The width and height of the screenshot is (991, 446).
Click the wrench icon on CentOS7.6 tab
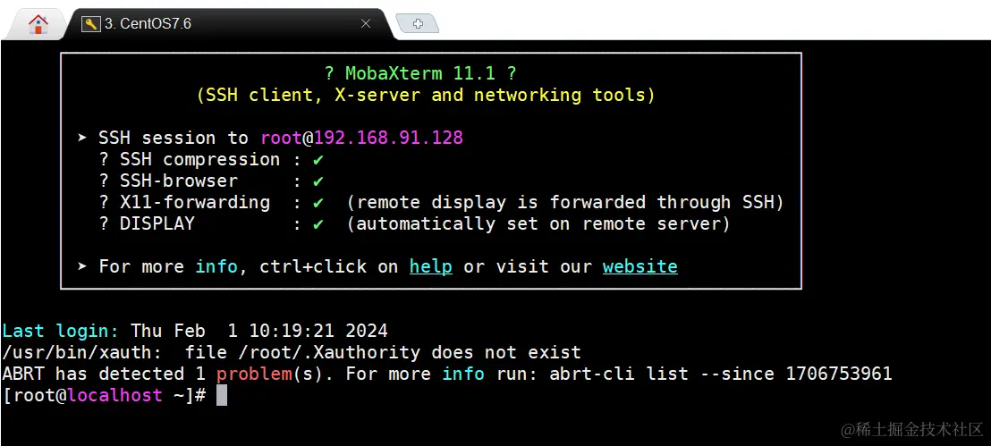tap(91, 24)
